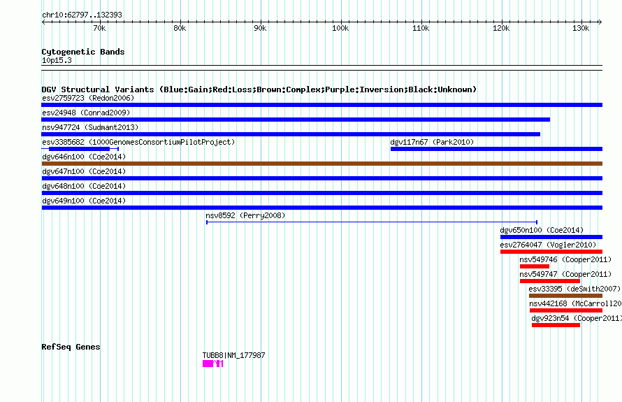The height and width of the screenshot is (402, 622).
Task: Click the red nsv549747 loss bar
Action: click(x=550, y=281)
